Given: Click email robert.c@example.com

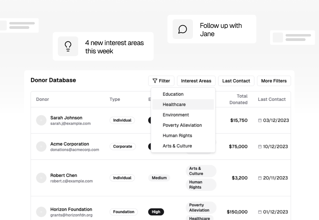Looking at the screenshot, I should (x=71, y=181).
